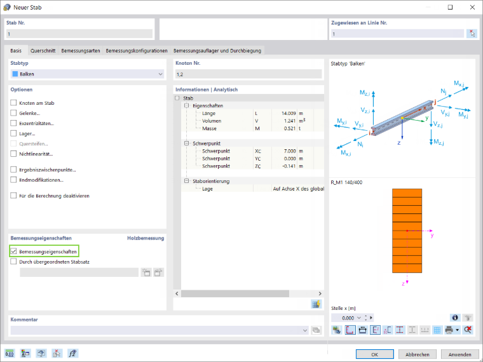Image resolution: width=483 pixels, height=362 pixels.
Task: Click the Anwenden button
Action: (x=460, y=354)
